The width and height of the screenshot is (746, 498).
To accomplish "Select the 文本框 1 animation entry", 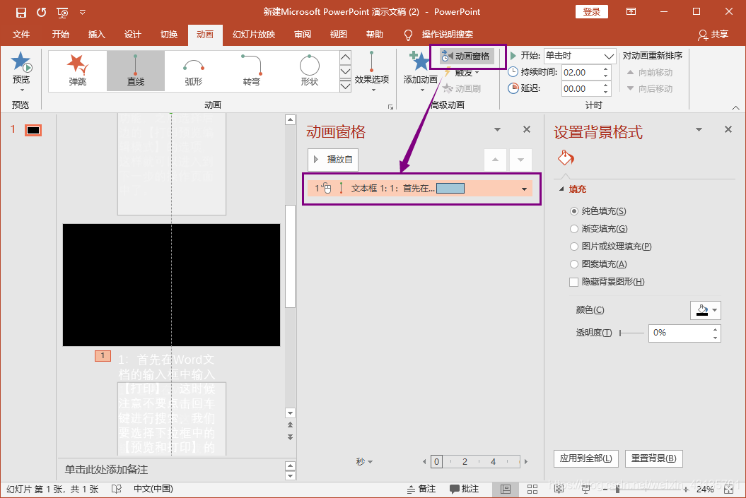I will (x=419, y=189).
